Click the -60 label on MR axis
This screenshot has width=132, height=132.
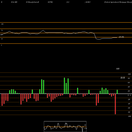click(129, 108)
